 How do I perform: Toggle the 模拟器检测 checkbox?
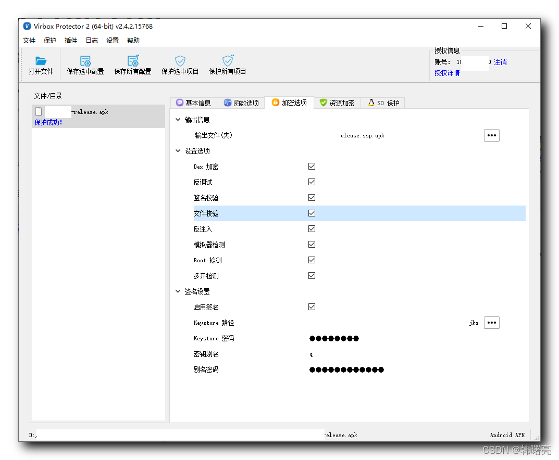[x=312, y=245]
